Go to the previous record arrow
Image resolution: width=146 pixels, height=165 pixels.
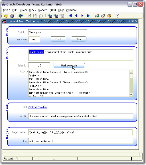pyautogui.click(x=76, y=16)
